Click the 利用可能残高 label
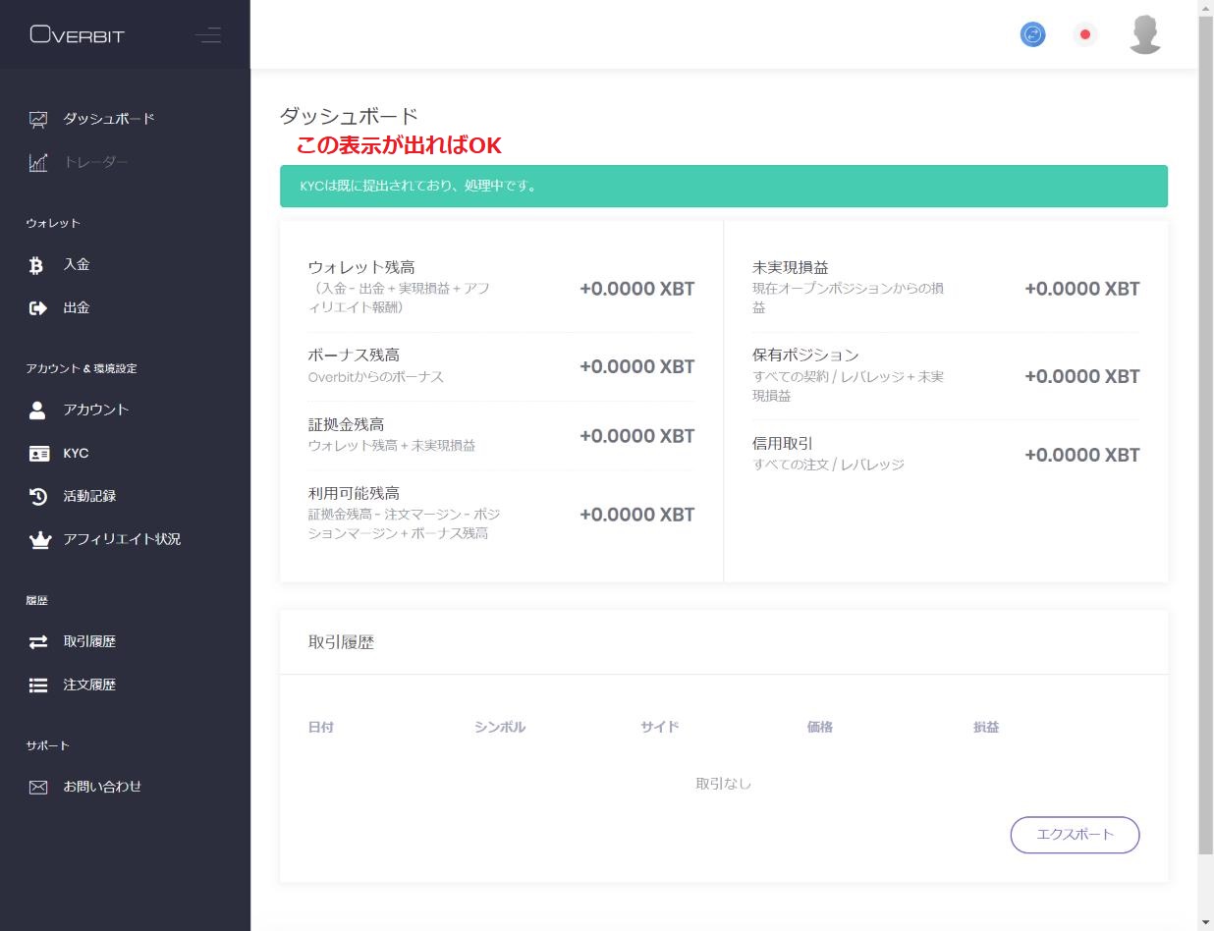The image size is (1214, 931). point(354,493)
